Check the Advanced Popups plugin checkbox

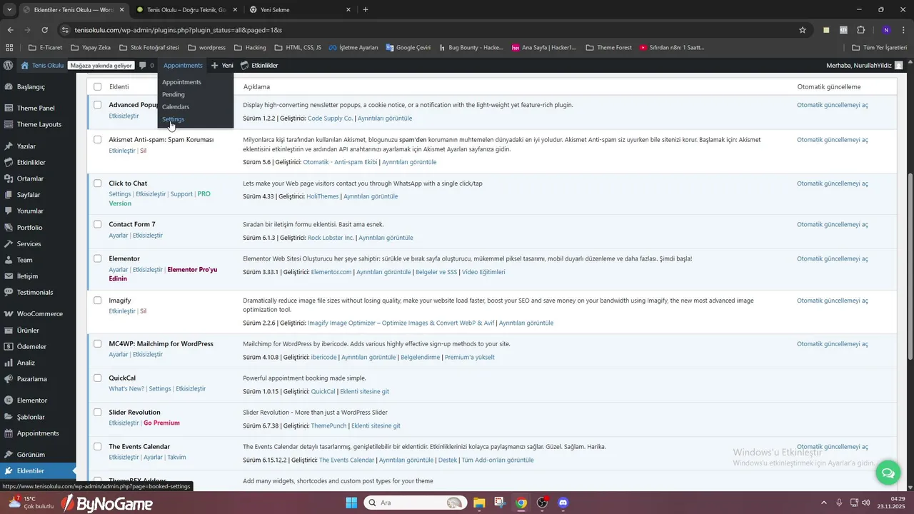98,105
